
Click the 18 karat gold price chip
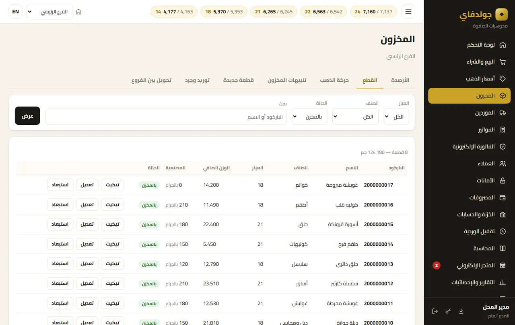[224, 12]
